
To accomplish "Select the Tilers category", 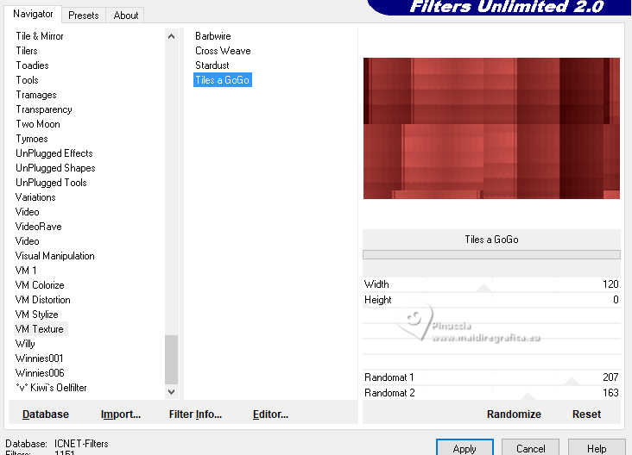I will pos(27,51).
